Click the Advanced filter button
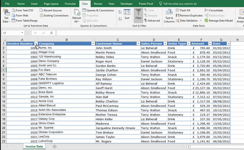 [152, 21]
